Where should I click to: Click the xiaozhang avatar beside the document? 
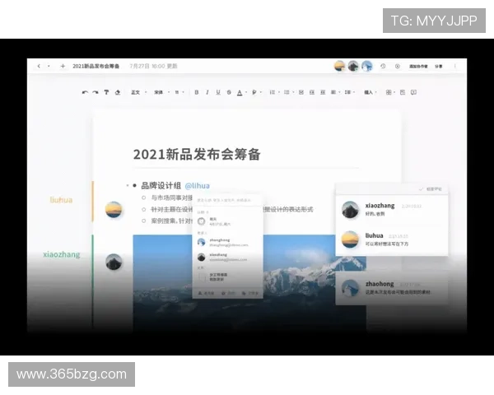coord(114,262)
